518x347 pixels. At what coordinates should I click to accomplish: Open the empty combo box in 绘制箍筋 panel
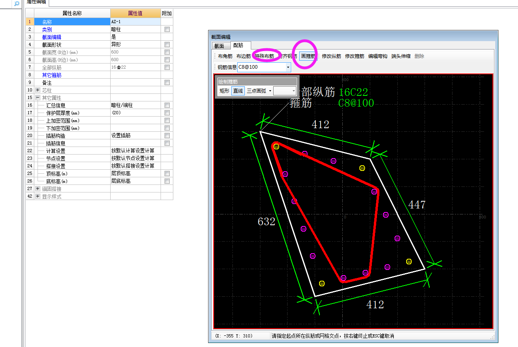click(x=285, y=91)
